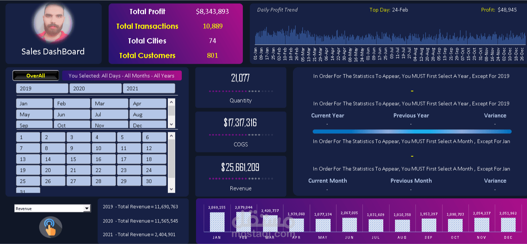Image resolution: width=527 pixels, height=244 pixels.
Task: Click the You Selected filter summary banner
Action: pos(122,75)
